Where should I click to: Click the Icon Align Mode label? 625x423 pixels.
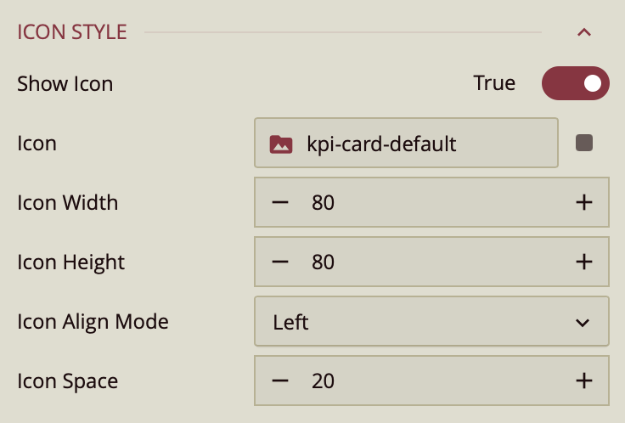pos(93,322)
